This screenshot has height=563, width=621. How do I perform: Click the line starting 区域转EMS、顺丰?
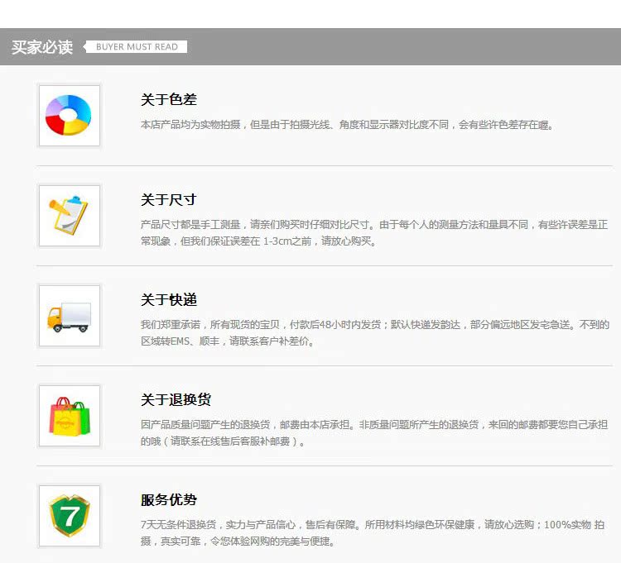[x=228, y=341]
